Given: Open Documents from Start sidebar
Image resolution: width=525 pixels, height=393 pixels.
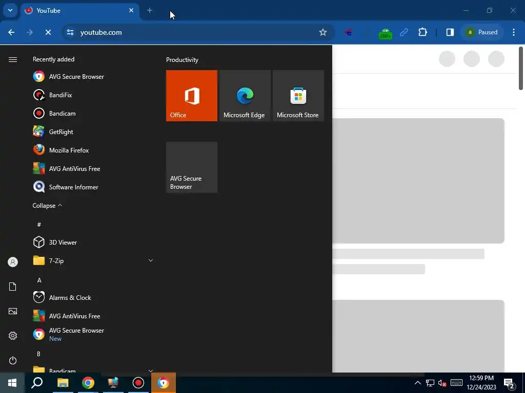Looking at the screenshot, I should coord(13,287).
